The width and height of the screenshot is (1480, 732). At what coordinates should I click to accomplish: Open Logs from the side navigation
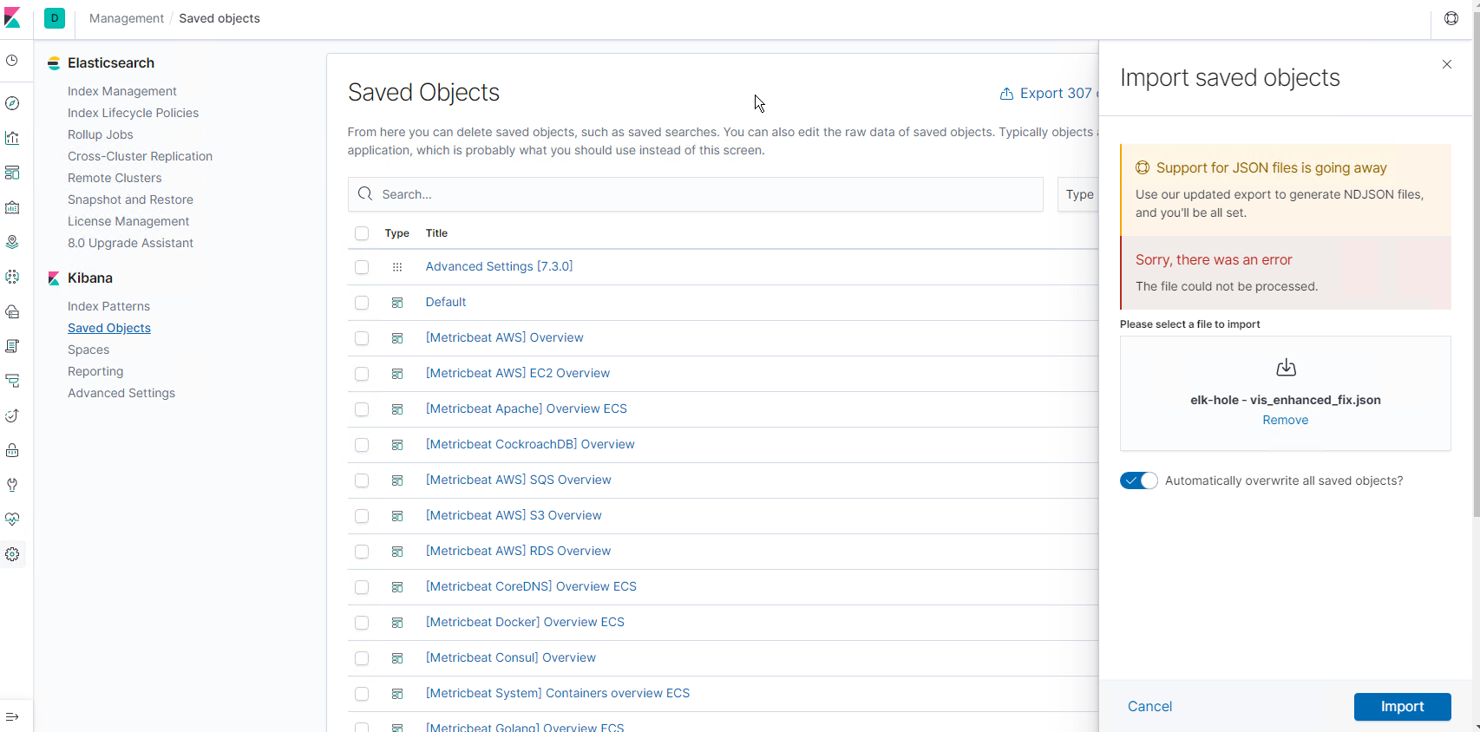pyautogui.click(x=12, y=346)
